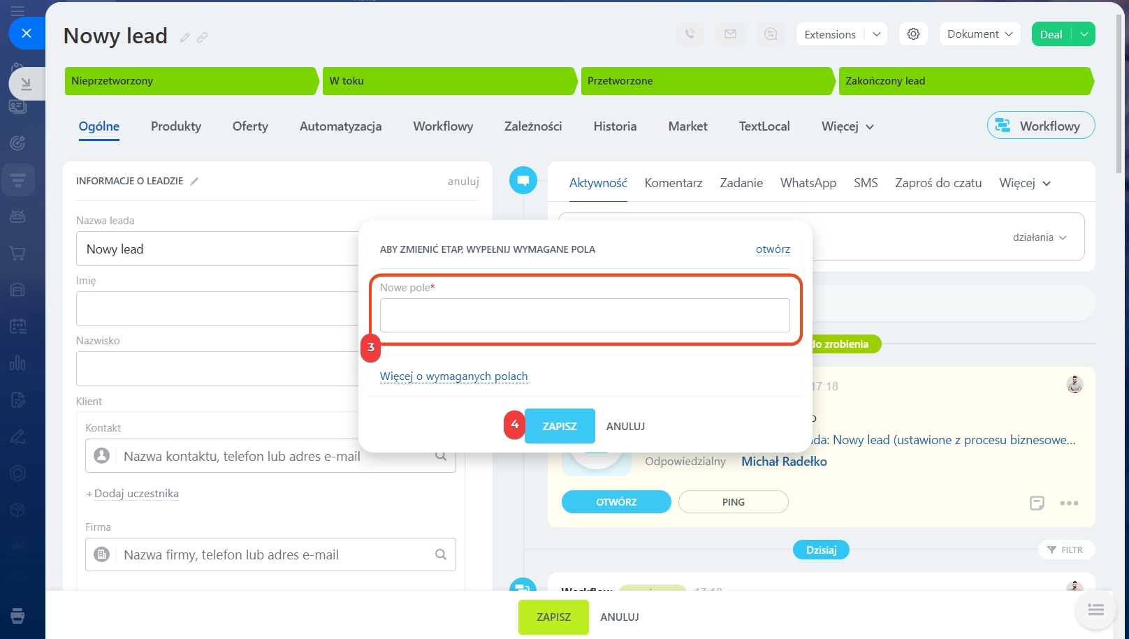Select Komentarz timeline tab
This screenshot has width=1129, height=639.
click(673, 183)
